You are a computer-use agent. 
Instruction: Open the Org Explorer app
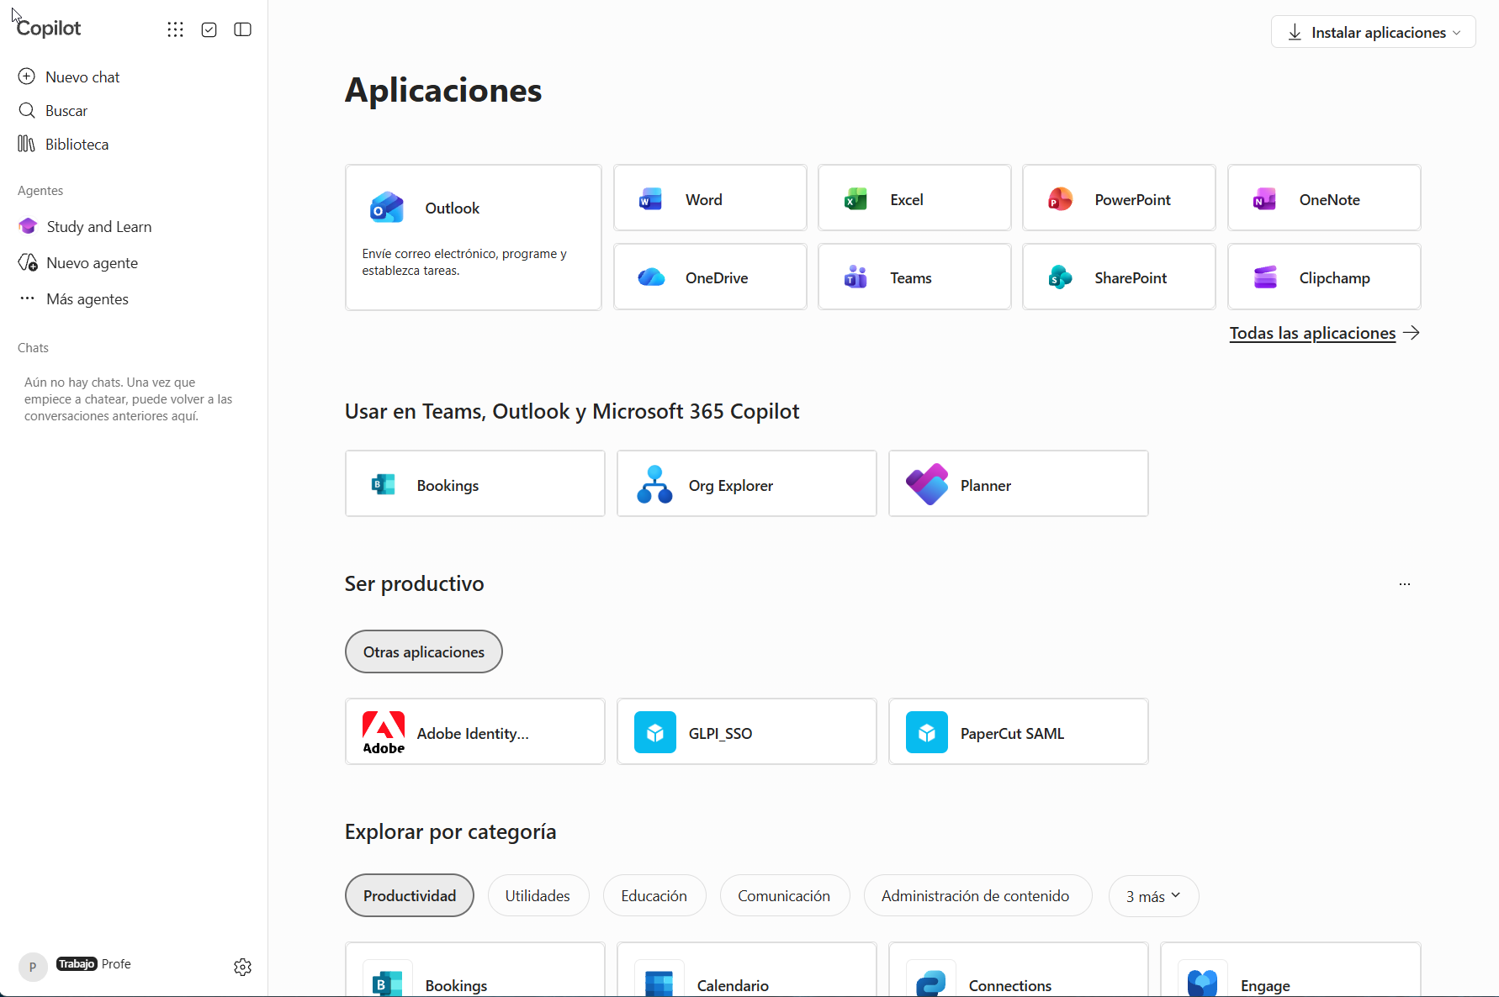(747, 483)
